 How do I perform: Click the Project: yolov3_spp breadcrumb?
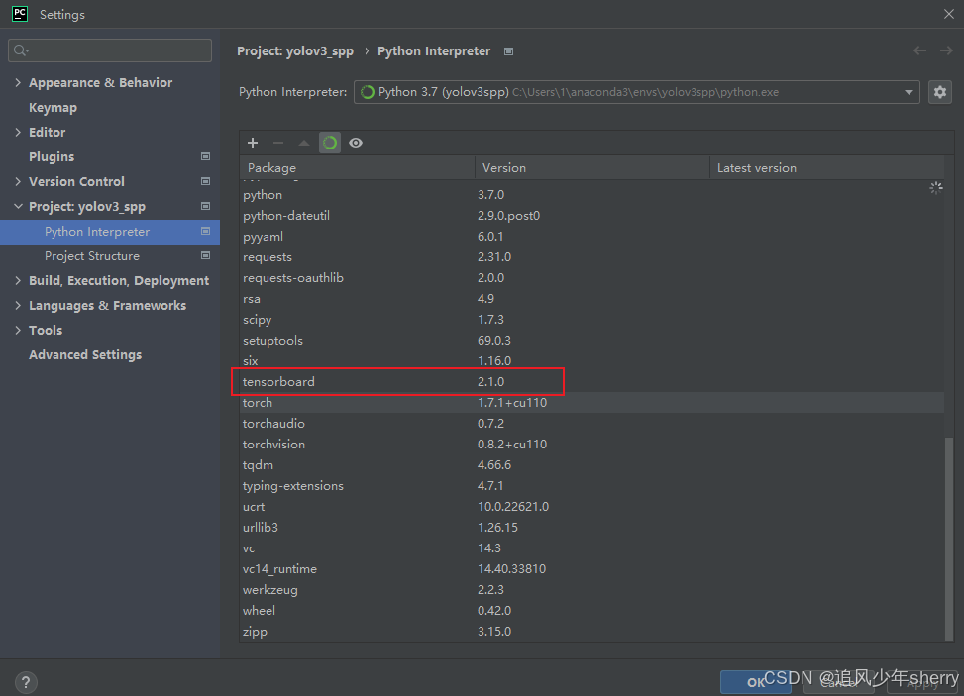point(295,51)
